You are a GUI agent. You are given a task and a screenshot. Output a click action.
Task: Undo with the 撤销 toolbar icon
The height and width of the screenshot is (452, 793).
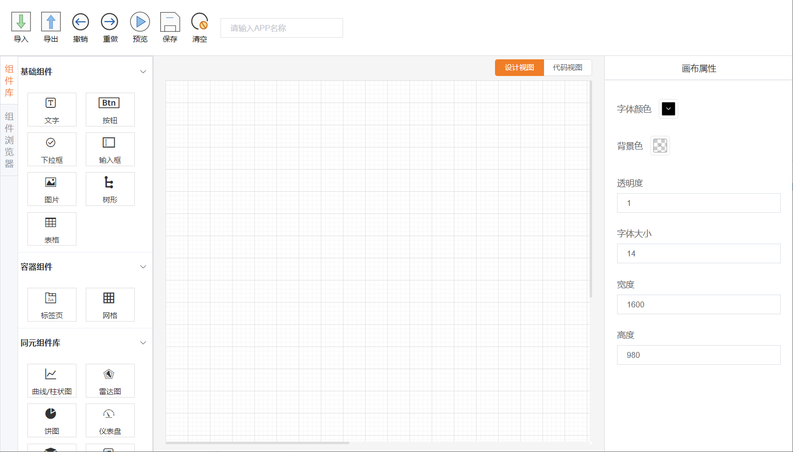coord(80,22)
